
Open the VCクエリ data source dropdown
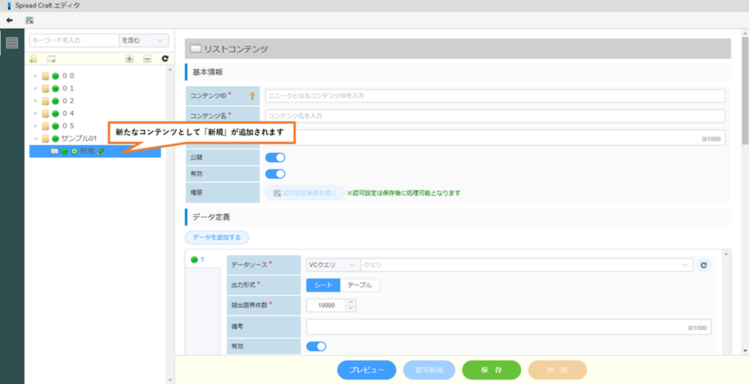tap(332, 265)
